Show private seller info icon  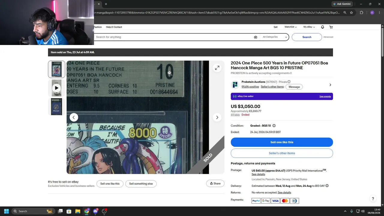[x=289, y=82]
